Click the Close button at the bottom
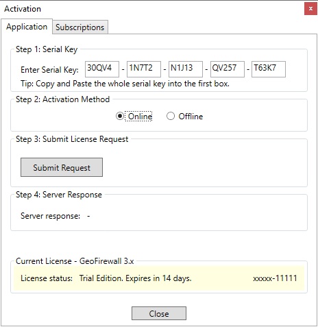Image resolution: width=318 pixels, height=327 pixels. tap(159, 313)
